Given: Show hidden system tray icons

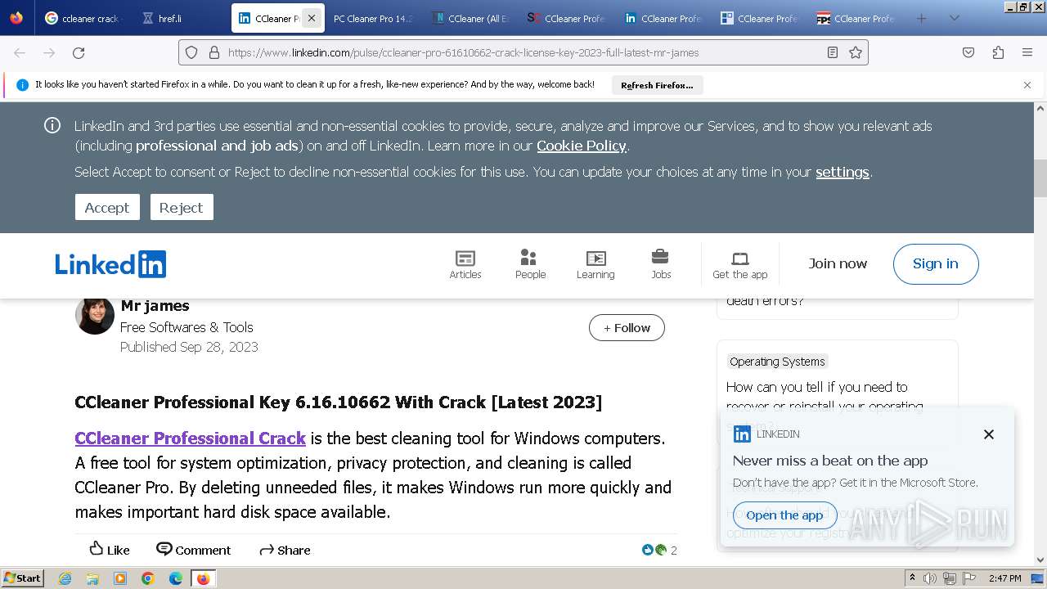Looking at the screenshot, I should [913, 578].
